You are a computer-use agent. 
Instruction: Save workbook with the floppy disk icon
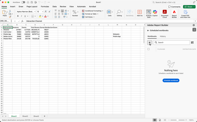click(32, 2)
